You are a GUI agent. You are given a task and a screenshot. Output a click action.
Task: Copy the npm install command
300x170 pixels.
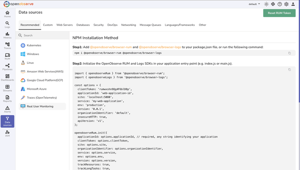pyautogui.click(x=290, y=53)
